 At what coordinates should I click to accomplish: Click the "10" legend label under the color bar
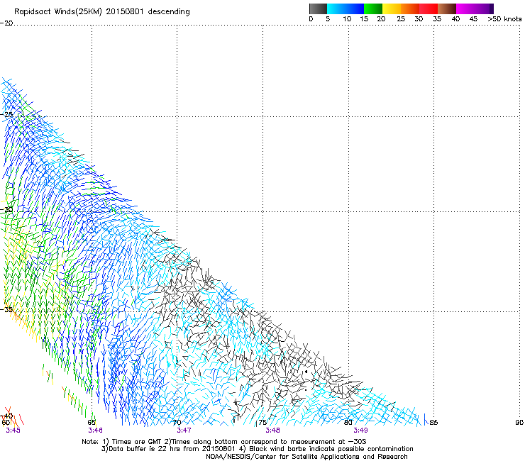[x=347, y=19]
